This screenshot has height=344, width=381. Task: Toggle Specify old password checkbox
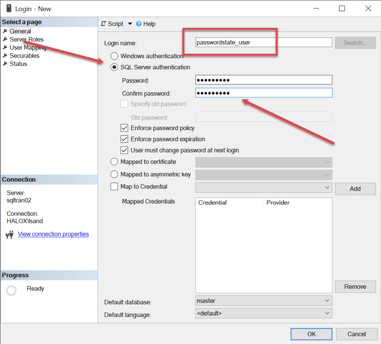(x=124, y=104)
